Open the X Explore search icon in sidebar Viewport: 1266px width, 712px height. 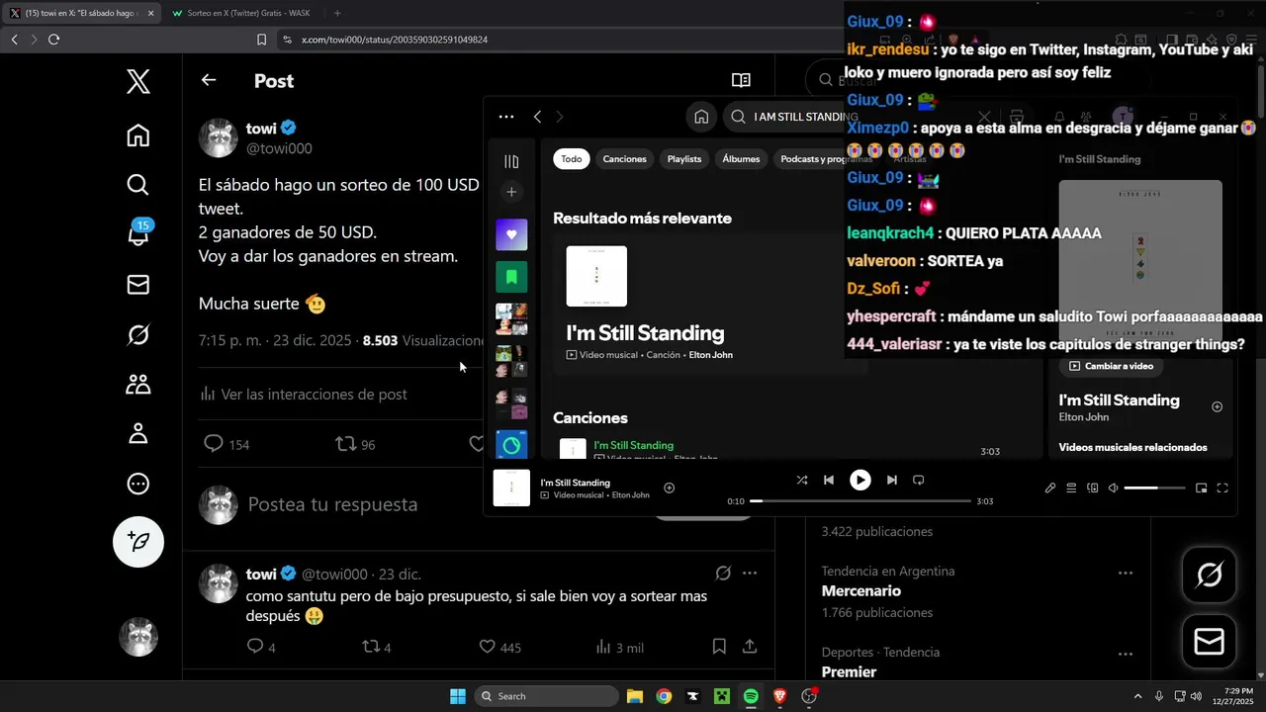pyautogui.click(x=138, y=185)
